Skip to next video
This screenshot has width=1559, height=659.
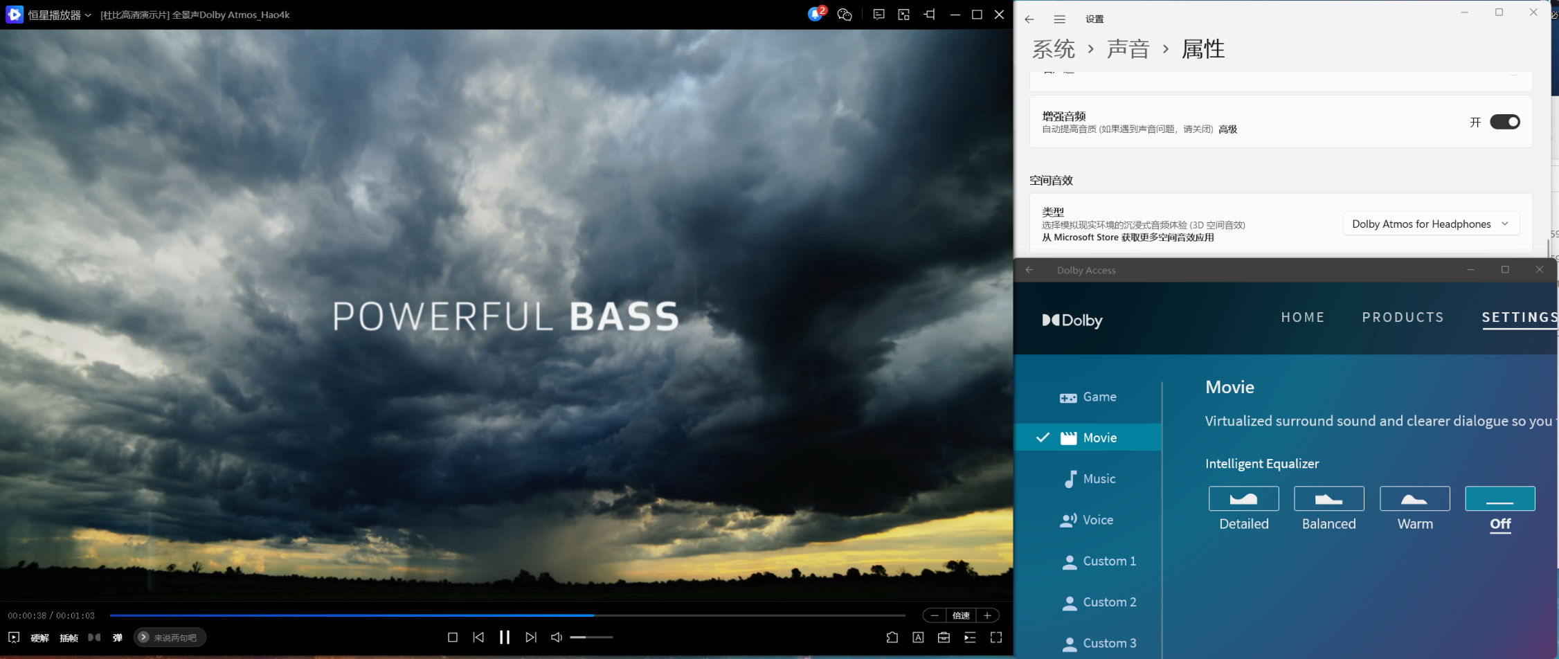pos(531,638)
